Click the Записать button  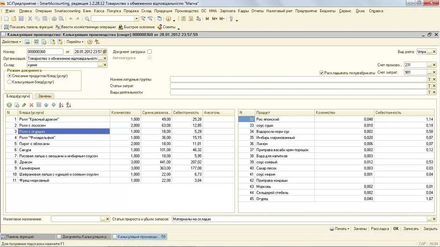[x=411, y=229]
